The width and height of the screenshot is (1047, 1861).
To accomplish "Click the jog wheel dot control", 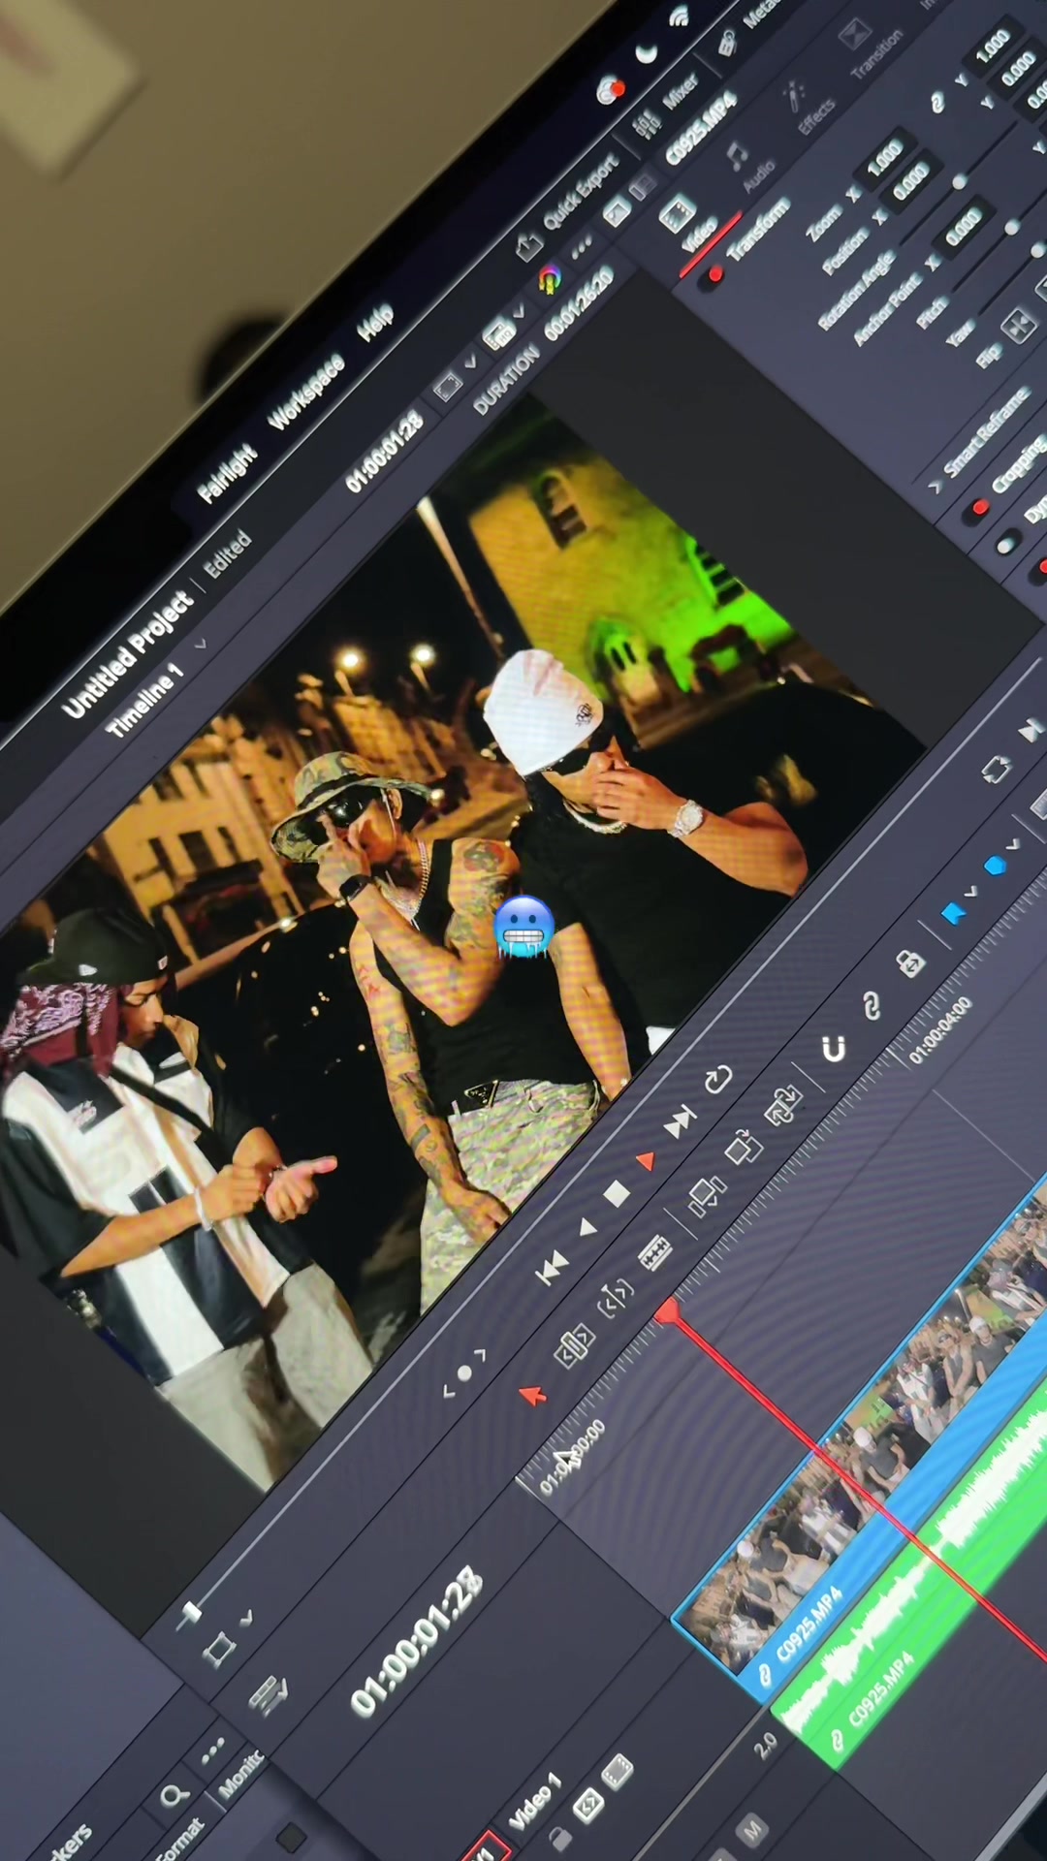I will pos(463,1372).
